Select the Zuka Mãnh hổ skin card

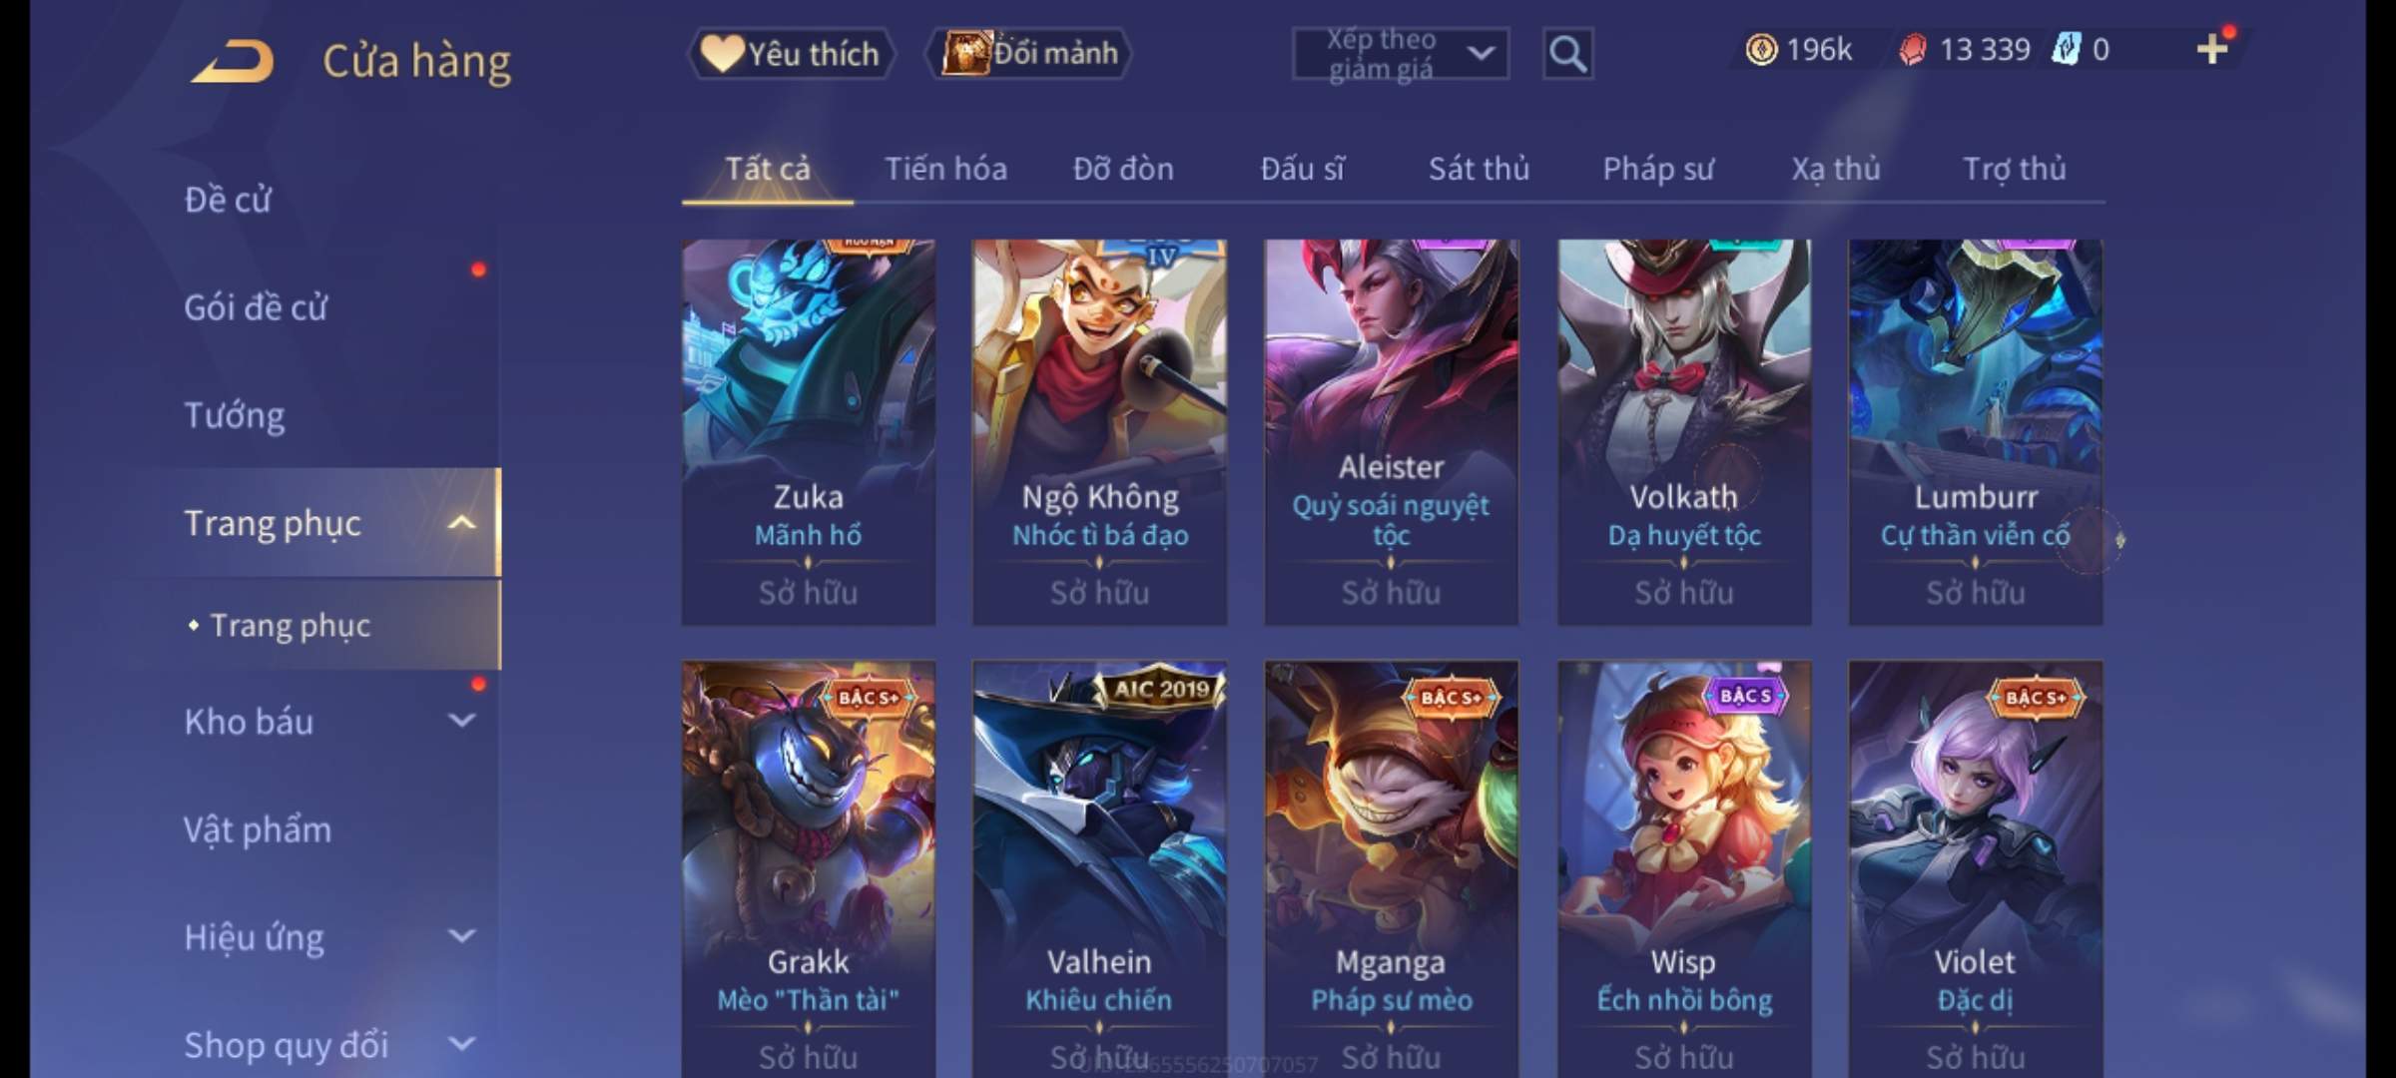coord(809,432)
